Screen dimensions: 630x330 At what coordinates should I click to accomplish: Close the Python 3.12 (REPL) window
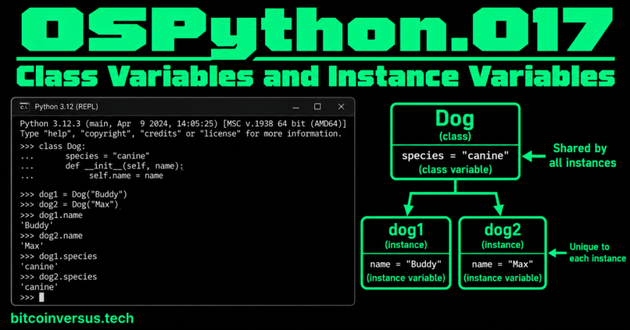(x=341, y=107)
